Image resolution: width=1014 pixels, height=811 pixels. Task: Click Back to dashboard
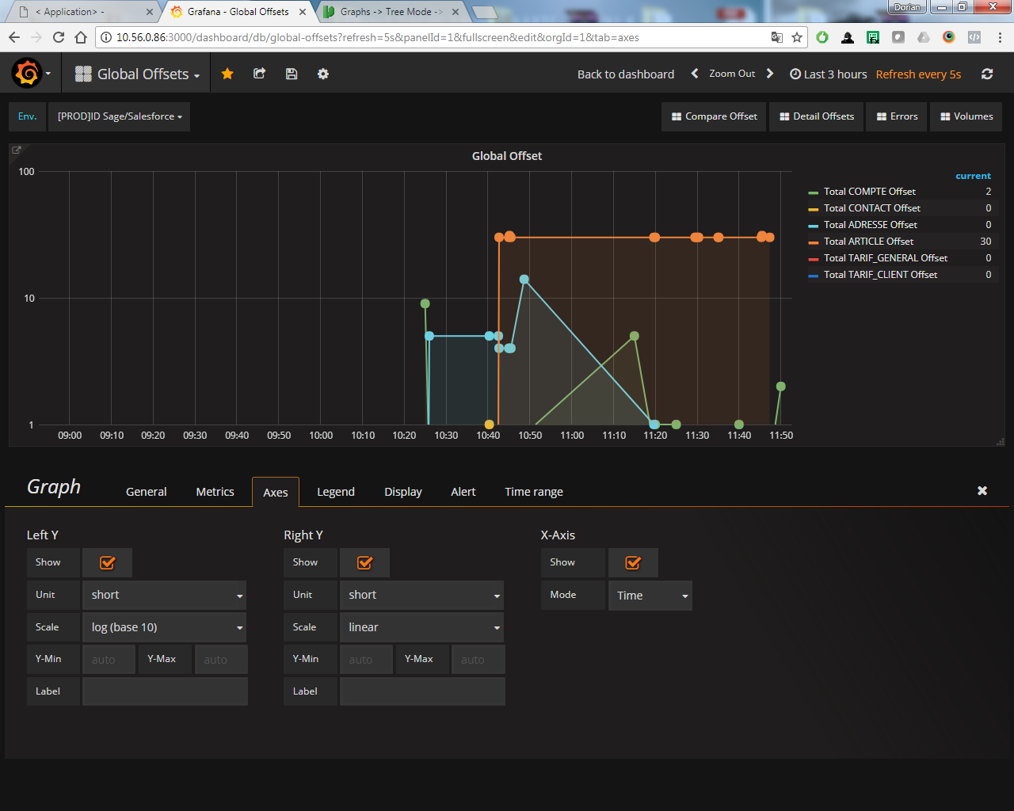tap(625, 73)
